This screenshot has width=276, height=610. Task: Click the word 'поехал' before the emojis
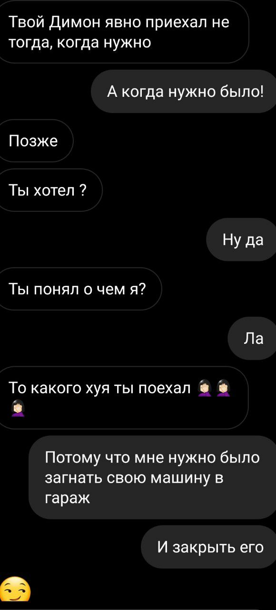tap(164, 388)
